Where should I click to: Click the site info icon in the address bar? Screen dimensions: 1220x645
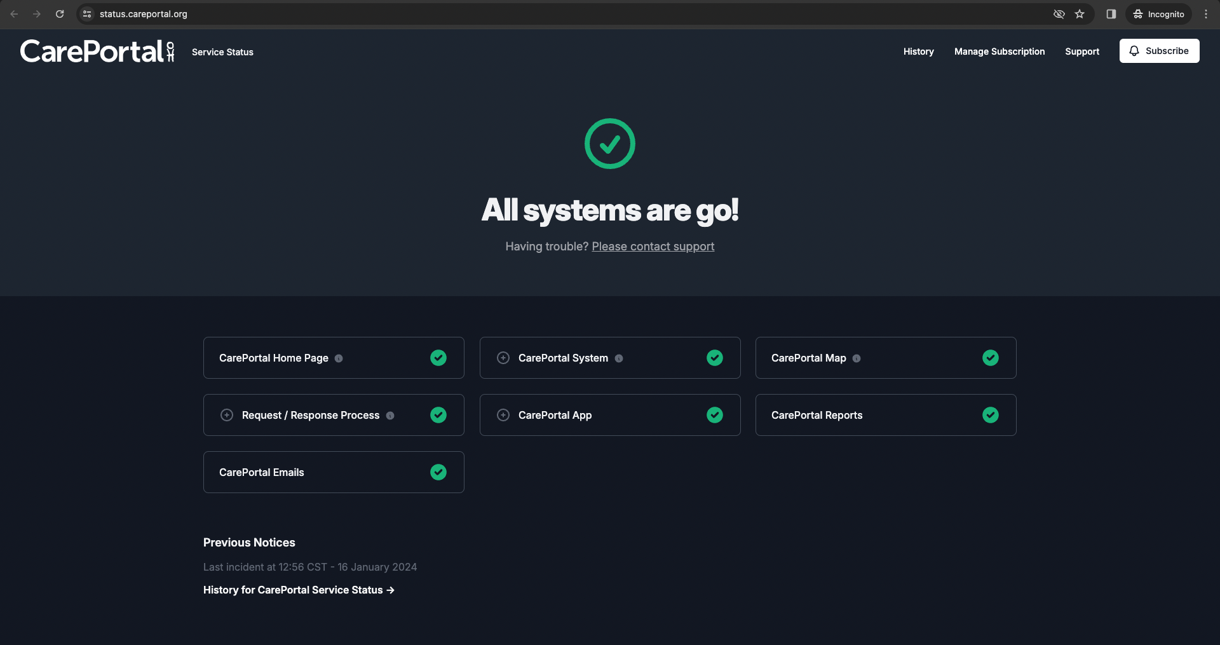tap(87, 14)
